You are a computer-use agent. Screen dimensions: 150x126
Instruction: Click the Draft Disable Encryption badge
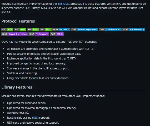[14, 34]
